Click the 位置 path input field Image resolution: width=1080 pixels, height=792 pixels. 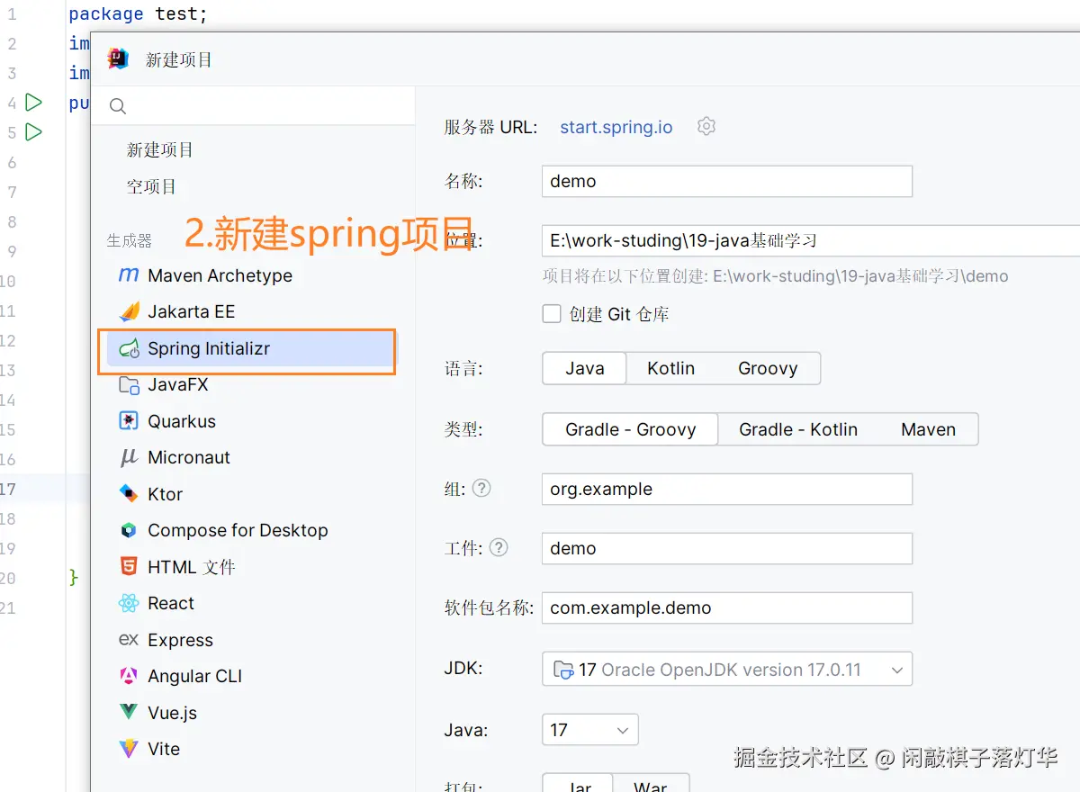click(811, 240)
